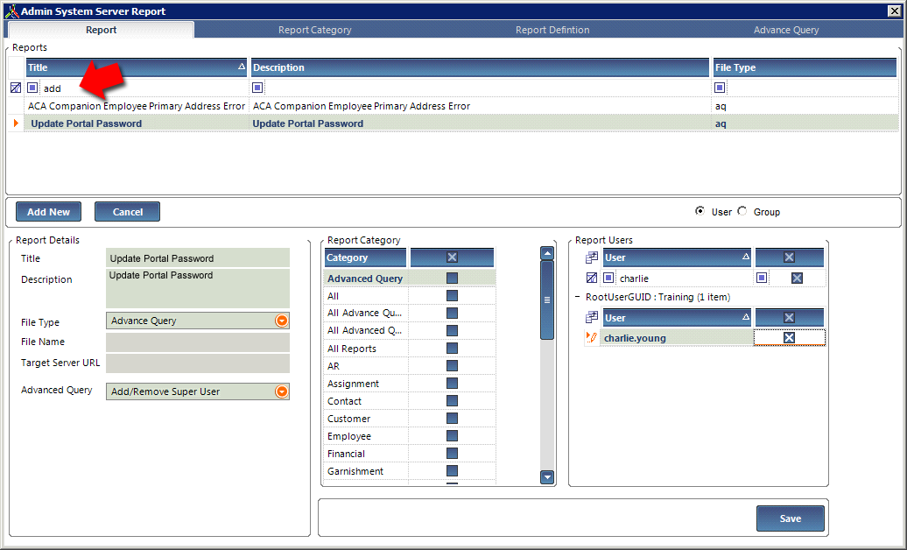Collapse the RootUserGUID : Training group
The image size is (907, 550).
[x=577, y=297]
